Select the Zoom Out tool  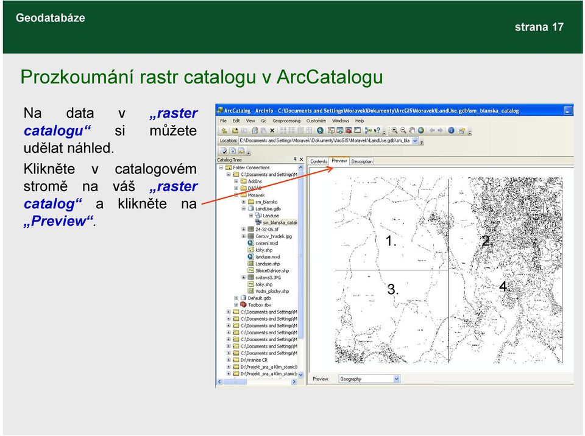pyautogui.click(x=403, y=130)
